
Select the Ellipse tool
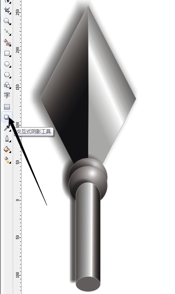pos(7,64)
